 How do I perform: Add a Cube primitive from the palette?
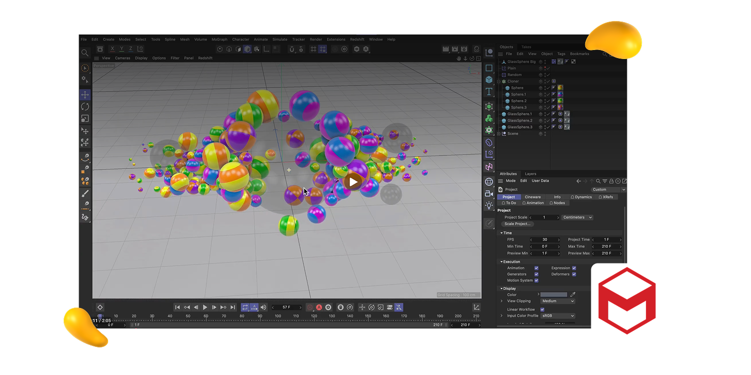tap(489, 79)
